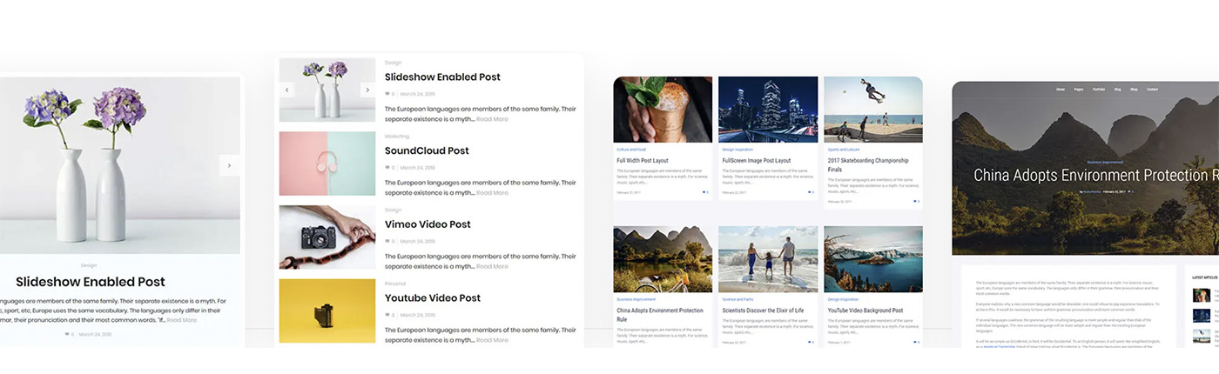Open Shop in the landscape page navigation
Viewport: 1219px width, 374px height.
[1134, 90]
